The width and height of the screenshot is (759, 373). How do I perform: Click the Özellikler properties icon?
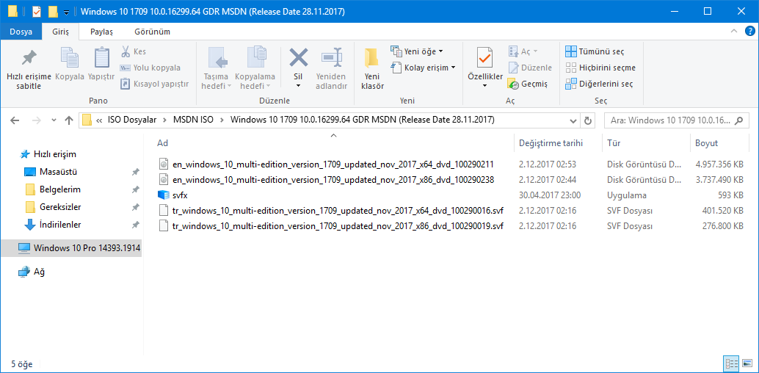[485, 58]
